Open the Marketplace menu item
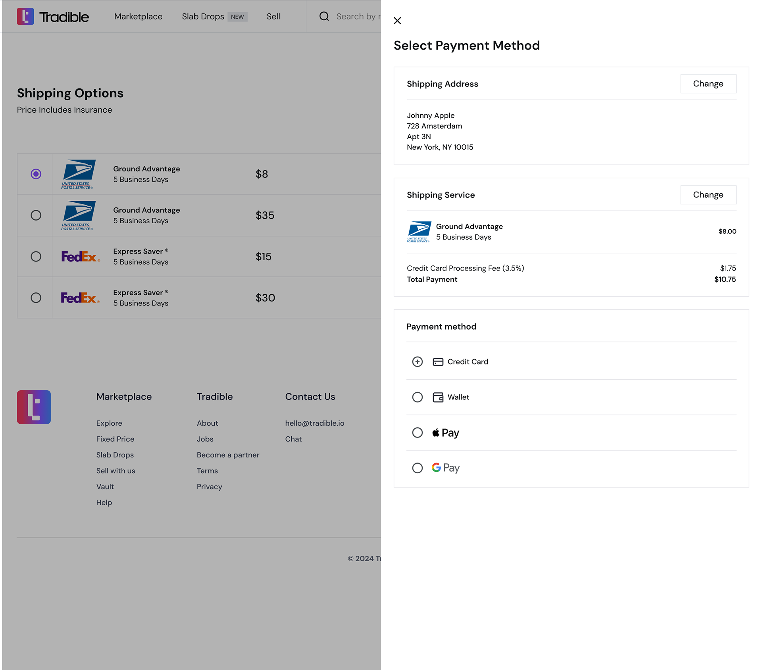The image size is (762, 670). point(138,17)
